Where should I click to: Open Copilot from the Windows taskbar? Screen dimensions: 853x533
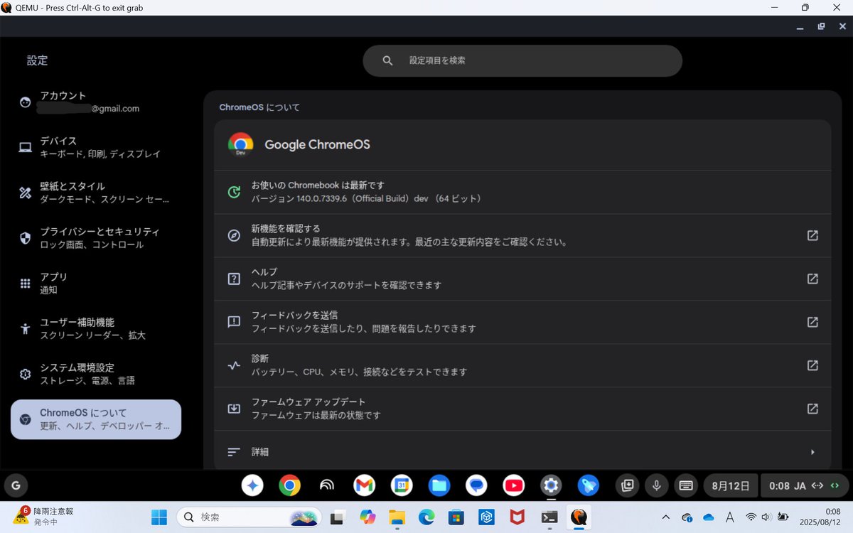pos(368,517)
